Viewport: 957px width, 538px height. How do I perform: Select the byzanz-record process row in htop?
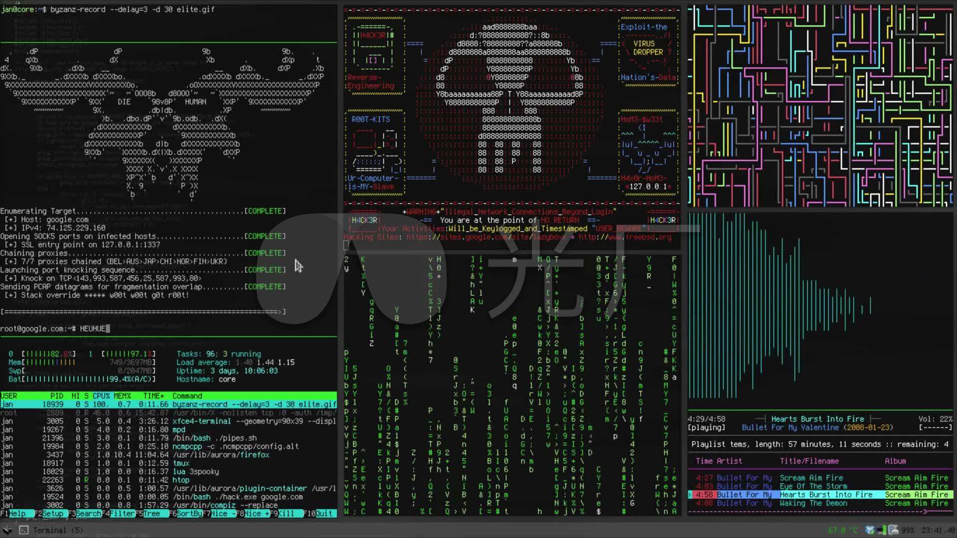tap(168, 404)
